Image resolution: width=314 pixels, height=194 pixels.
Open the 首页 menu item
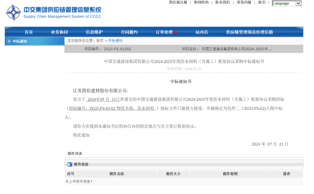coord(29,32)
